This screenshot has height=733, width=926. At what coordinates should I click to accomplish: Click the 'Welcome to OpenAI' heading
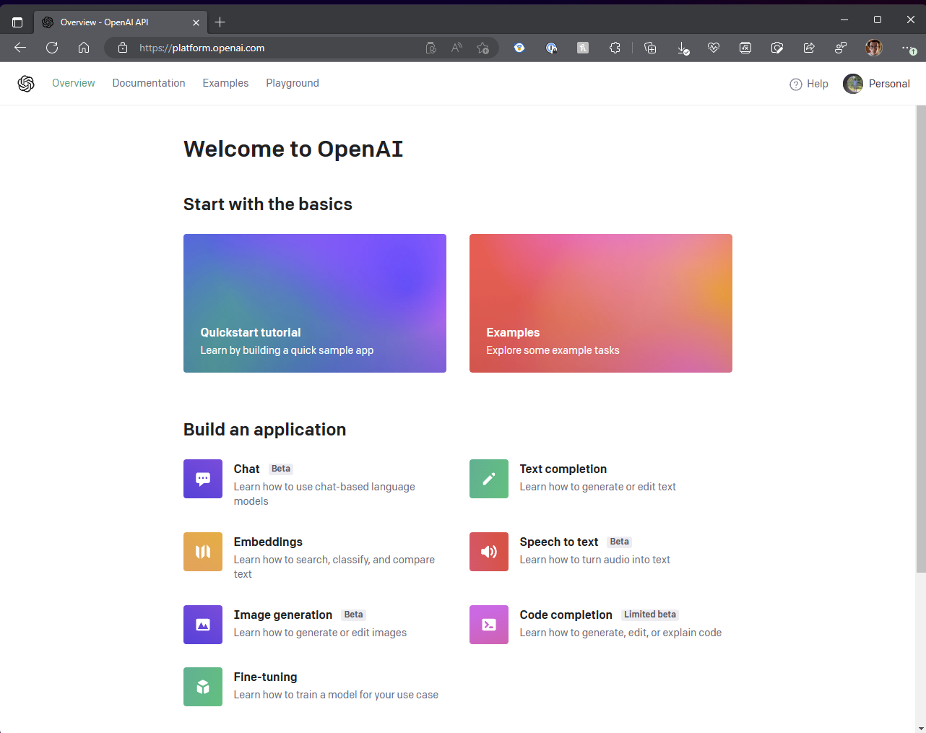pyautogui.click(x=293, y=149)
